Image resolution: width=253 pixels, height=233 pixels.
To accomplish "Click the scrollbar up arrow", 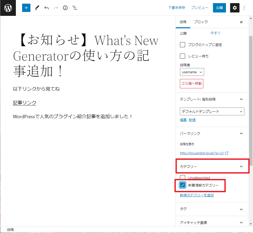I will pos(251,18).
